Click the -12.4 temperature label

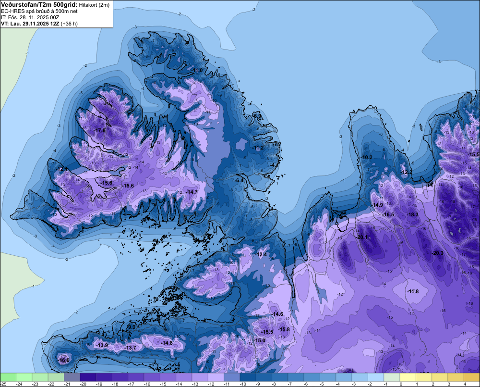coord(261,254)
